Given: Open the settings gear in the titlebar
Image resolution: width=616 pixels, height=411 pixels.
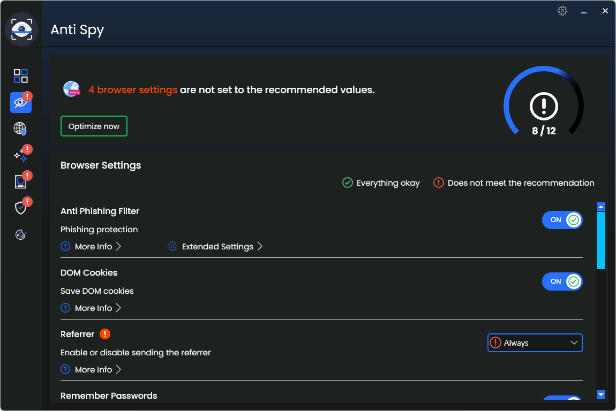Looking at the screenshot, I should coord(562,11).
